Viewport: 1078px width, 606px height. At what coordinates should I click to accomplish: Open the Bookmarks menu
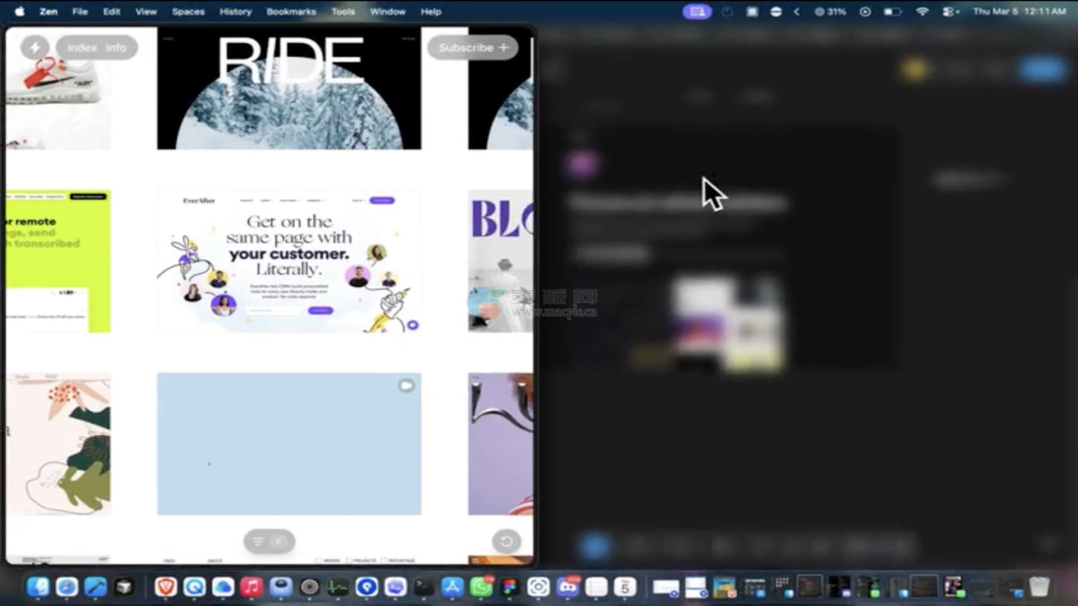[291, 11]
